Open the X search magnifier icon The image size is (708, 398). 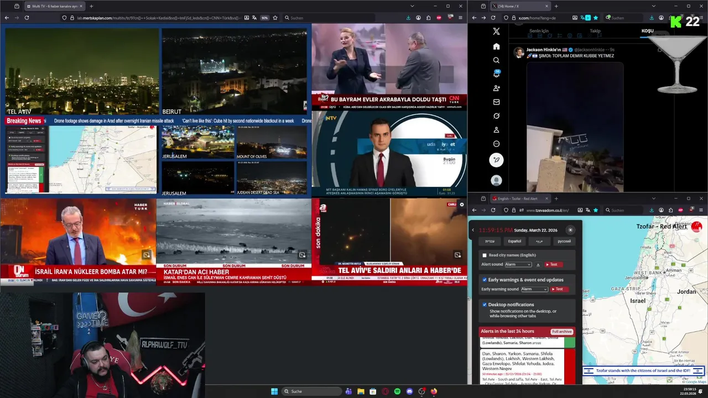(496, 60)
